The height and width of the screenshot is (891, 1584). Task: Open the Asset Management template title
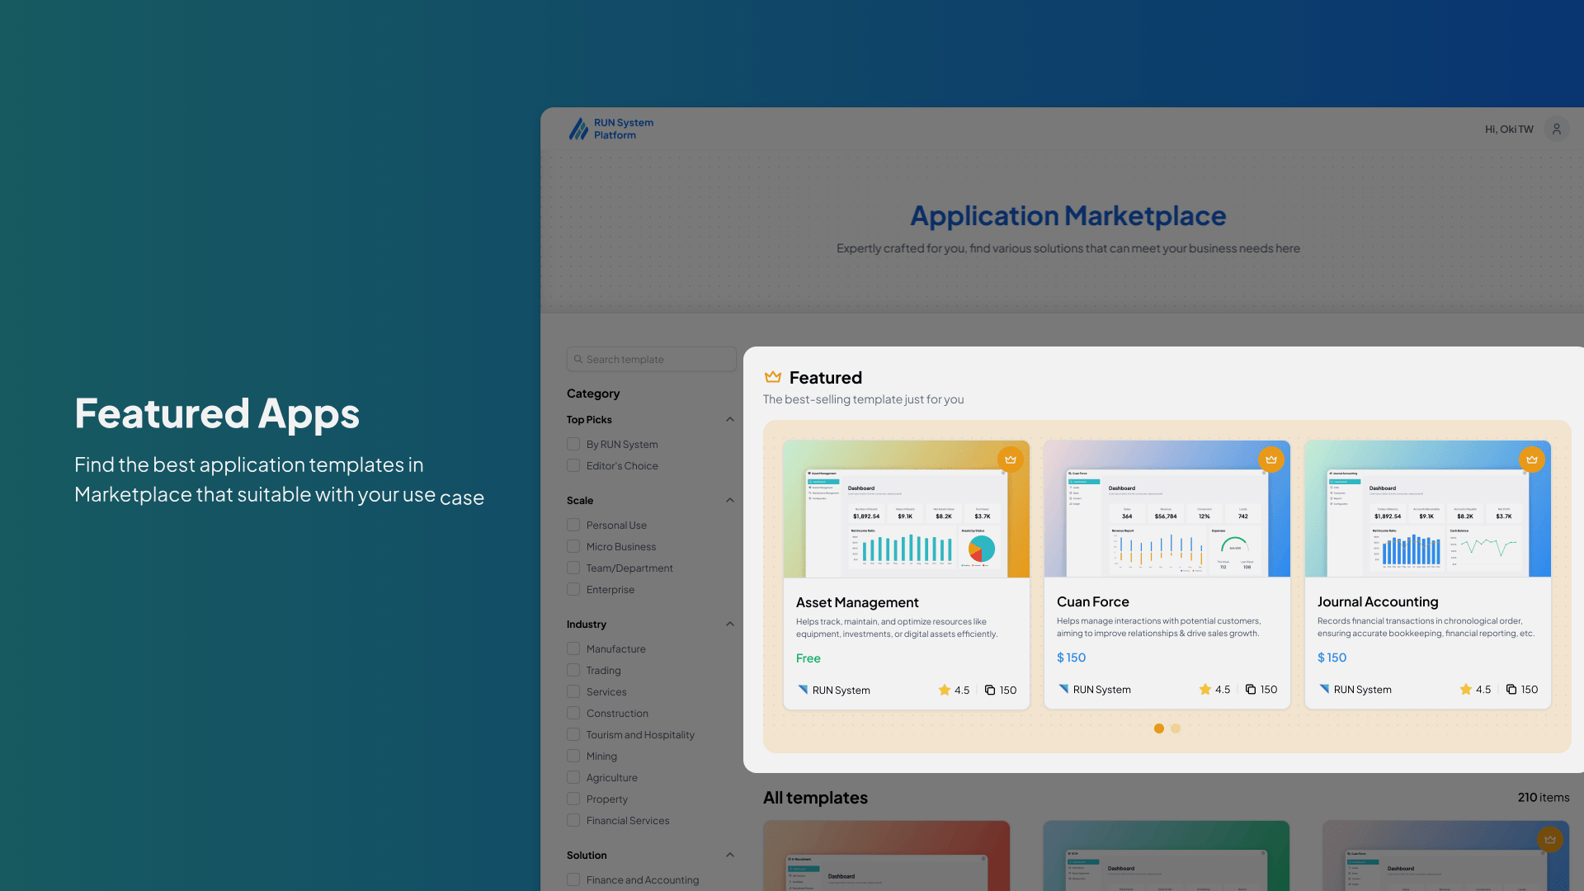pos(857,603)
